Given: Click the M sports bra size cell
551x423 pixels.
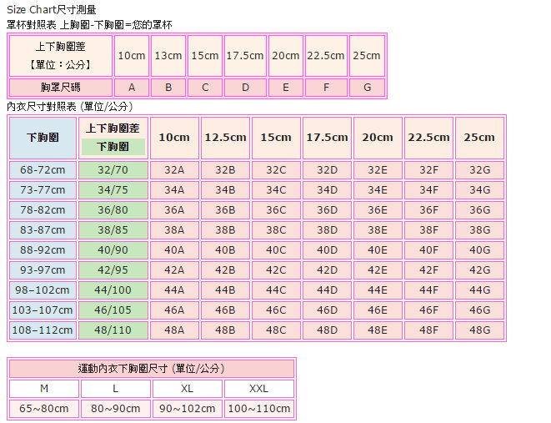Looking at the screenshot, I should click(44, 389).
